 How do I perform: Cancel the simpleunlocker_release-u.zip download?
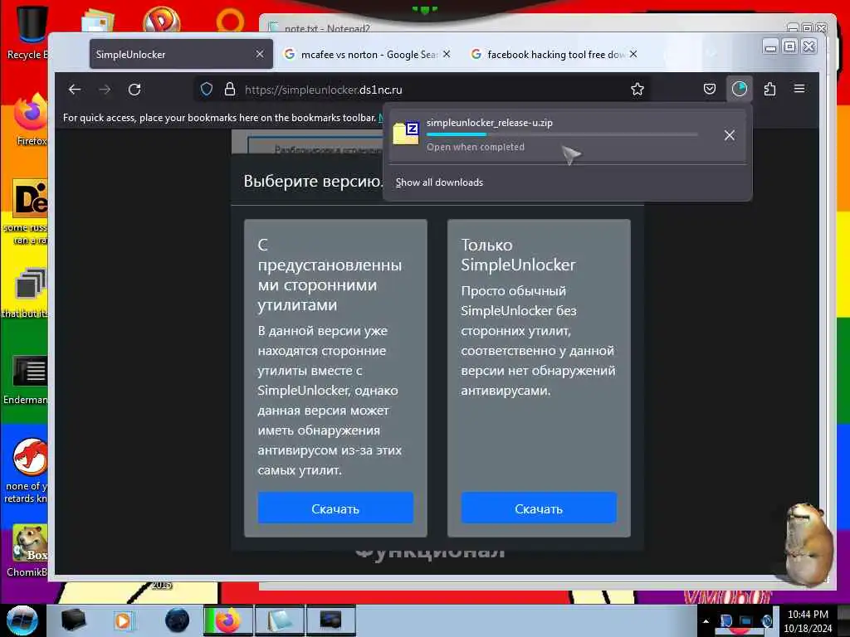pos(730,135)
